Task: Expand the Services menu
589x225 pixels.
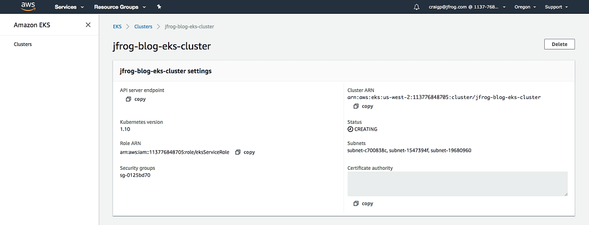Action: 69,7
